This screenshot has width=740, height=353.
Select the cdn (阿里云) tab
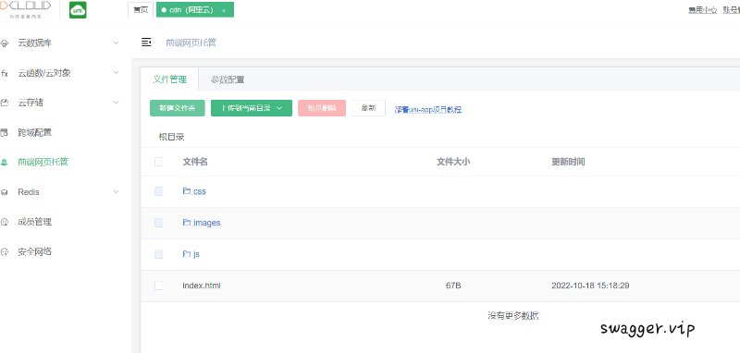point(195,10)
